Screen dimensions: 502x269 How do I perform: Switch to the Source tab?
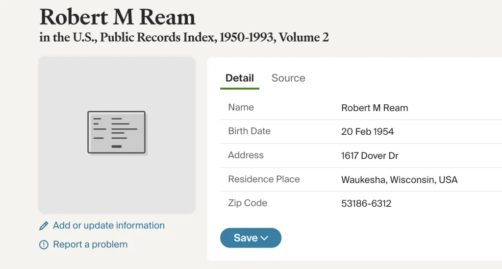pos(288,78)
